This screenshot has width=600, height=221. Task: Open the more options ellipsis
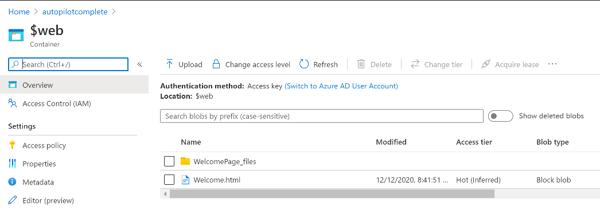[x=552, y=64]
